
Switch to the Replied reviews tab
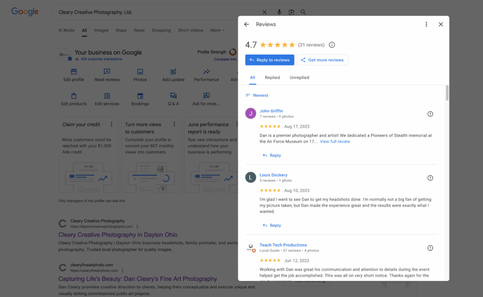(x=272, y=77)
